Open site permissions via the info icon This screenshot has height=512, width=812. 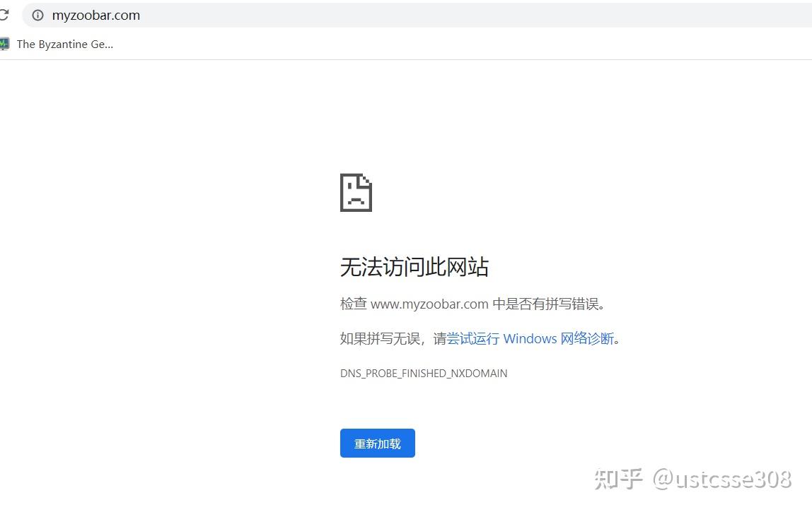pos(37,14)
